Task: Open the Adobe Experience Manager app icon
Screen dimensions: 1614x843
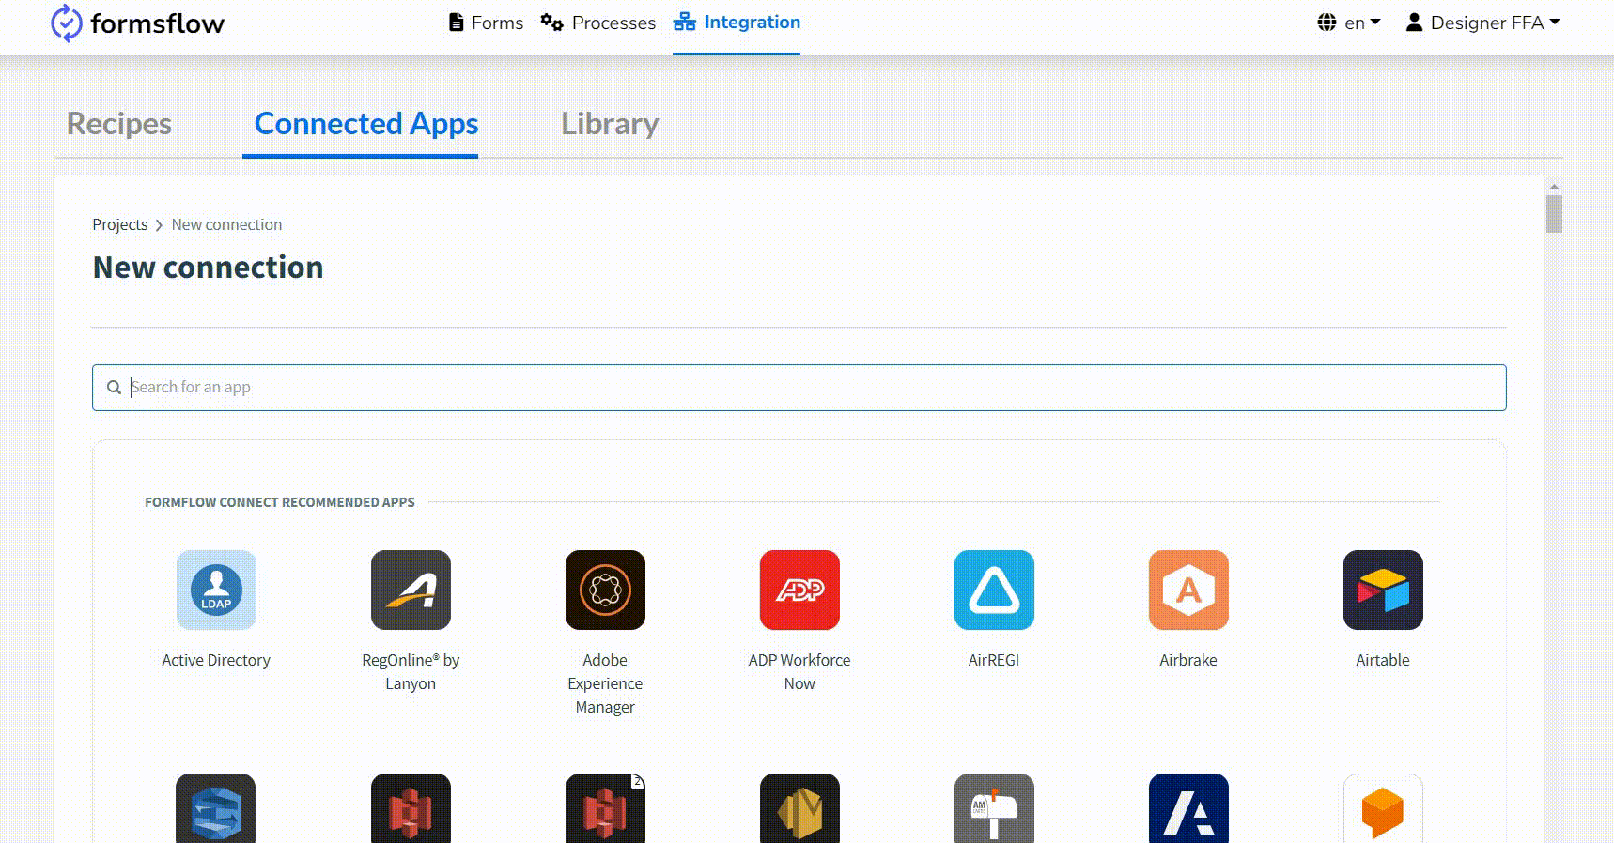Action: tap(605, 590)
